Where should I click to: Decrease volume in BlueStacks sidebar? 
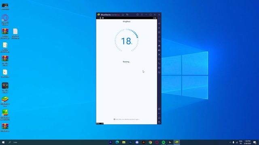tap(159, 28)
